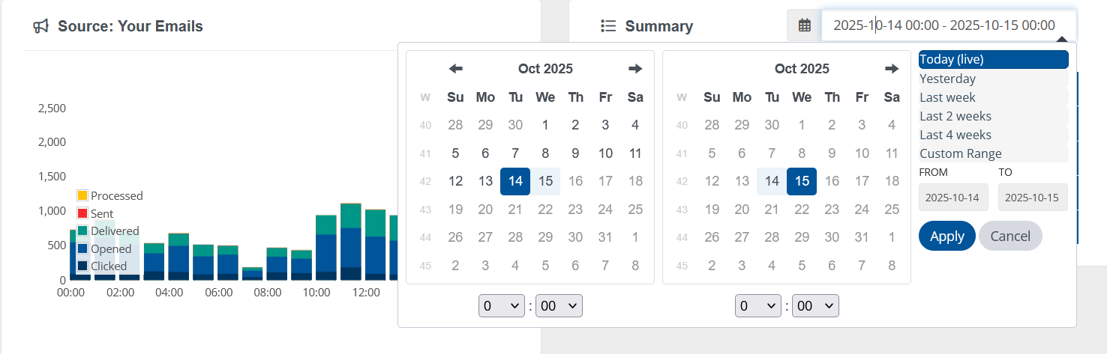Open the start time hour dropdown
This screenshot has width=1107, height=354.
502,305
